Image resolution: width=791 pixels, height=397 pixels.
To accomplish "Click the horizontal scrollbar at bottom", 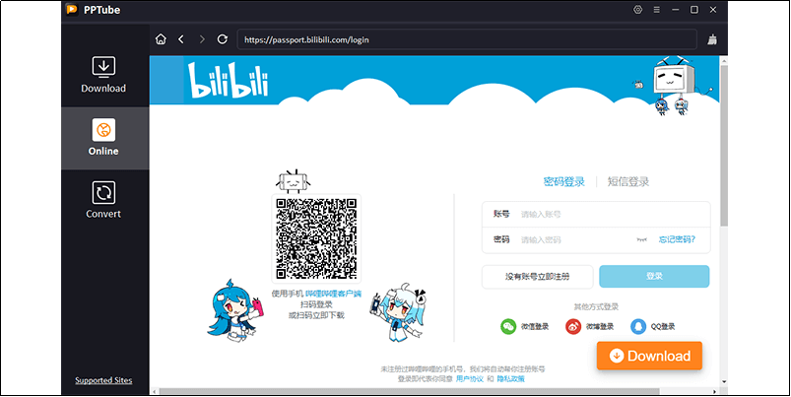I will [x=409, y=391].
